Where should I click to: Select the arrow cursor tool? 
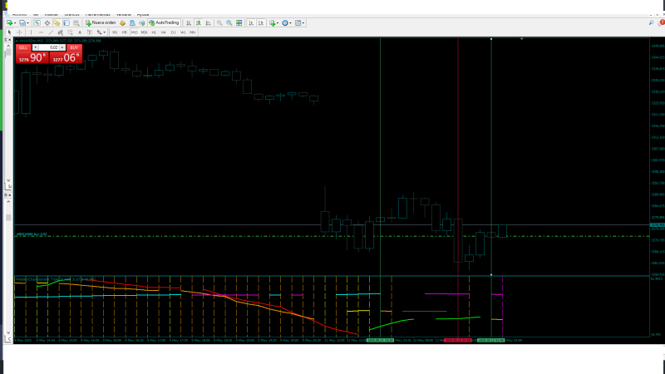(9, 32)
